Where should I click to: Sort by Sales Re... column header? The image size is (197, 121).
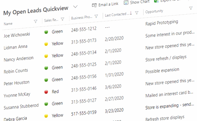[51, 20]
